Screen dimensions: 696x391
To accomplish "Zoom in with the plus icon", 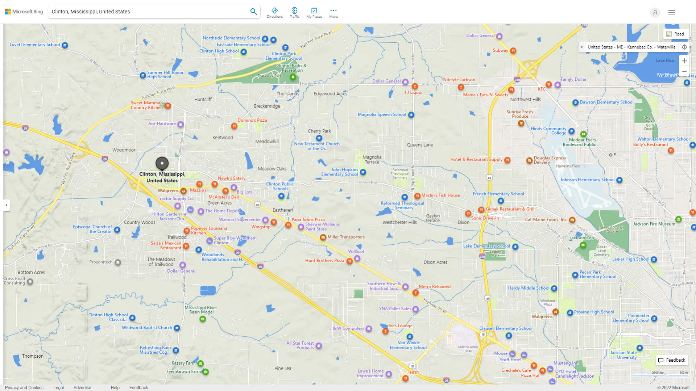I will coord(684,61).
